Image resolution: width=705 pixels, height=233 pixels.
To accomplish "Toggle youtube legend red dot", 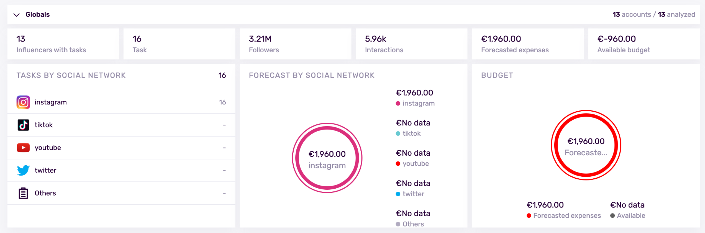I will (398, 164).
